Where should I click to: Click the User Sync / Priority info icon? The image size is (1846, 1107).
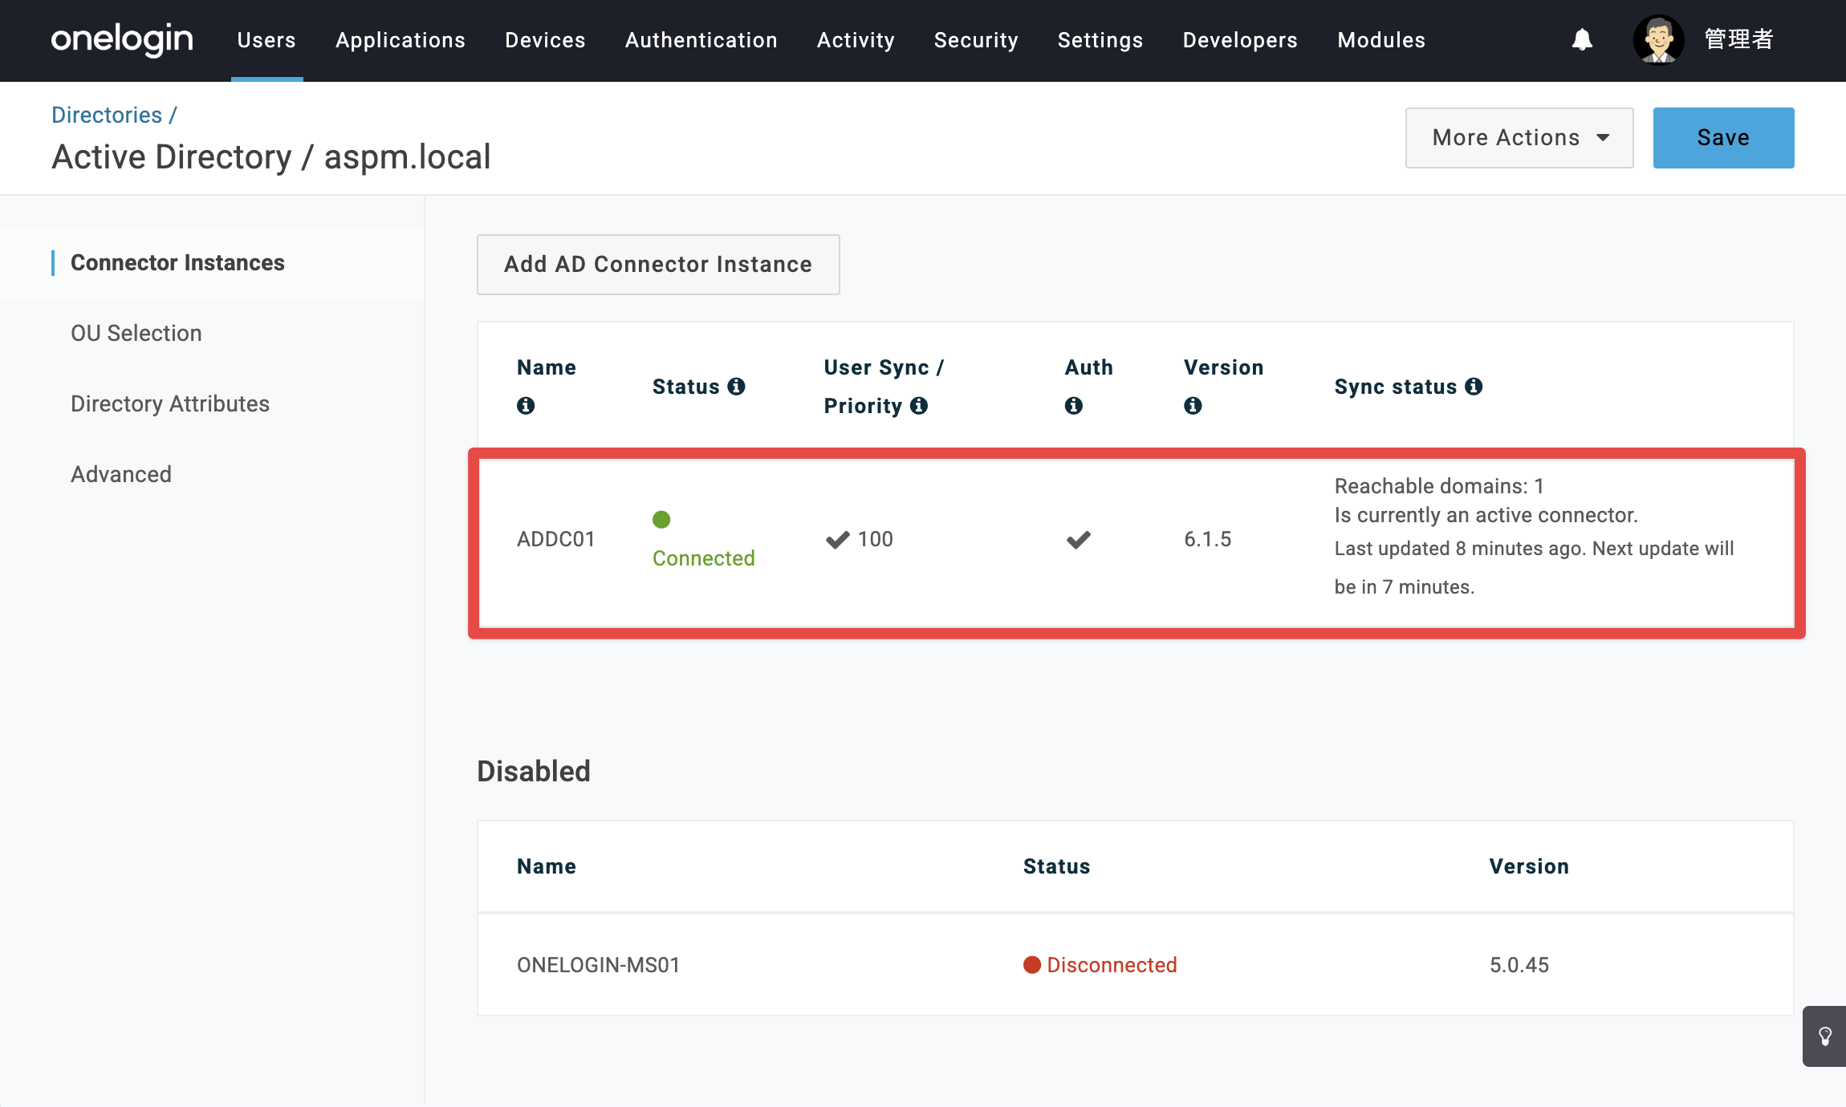coord(919,406)
